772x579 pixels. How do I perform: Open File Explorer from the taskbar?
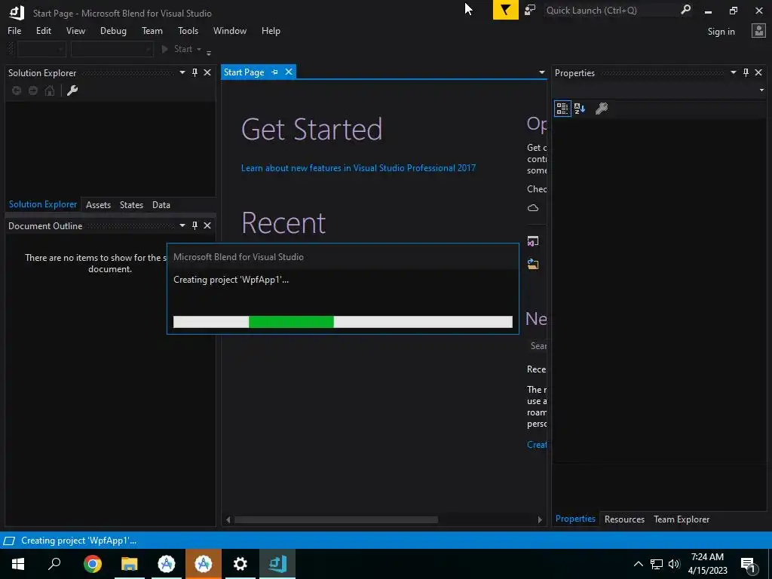coord(130,564)
